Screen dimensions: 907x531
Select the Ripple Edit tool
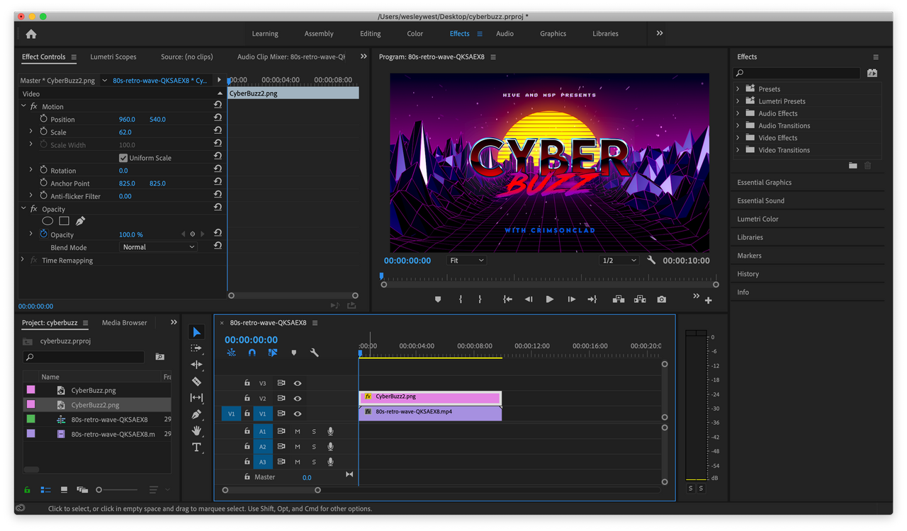pos(197,365)
